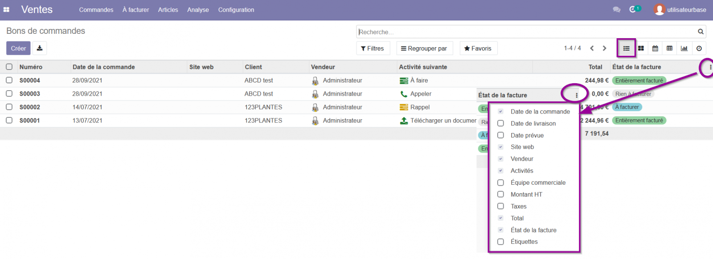Open the Favoris dropdown
This screenshot has width=713, height=259.
tap(478, 48)
